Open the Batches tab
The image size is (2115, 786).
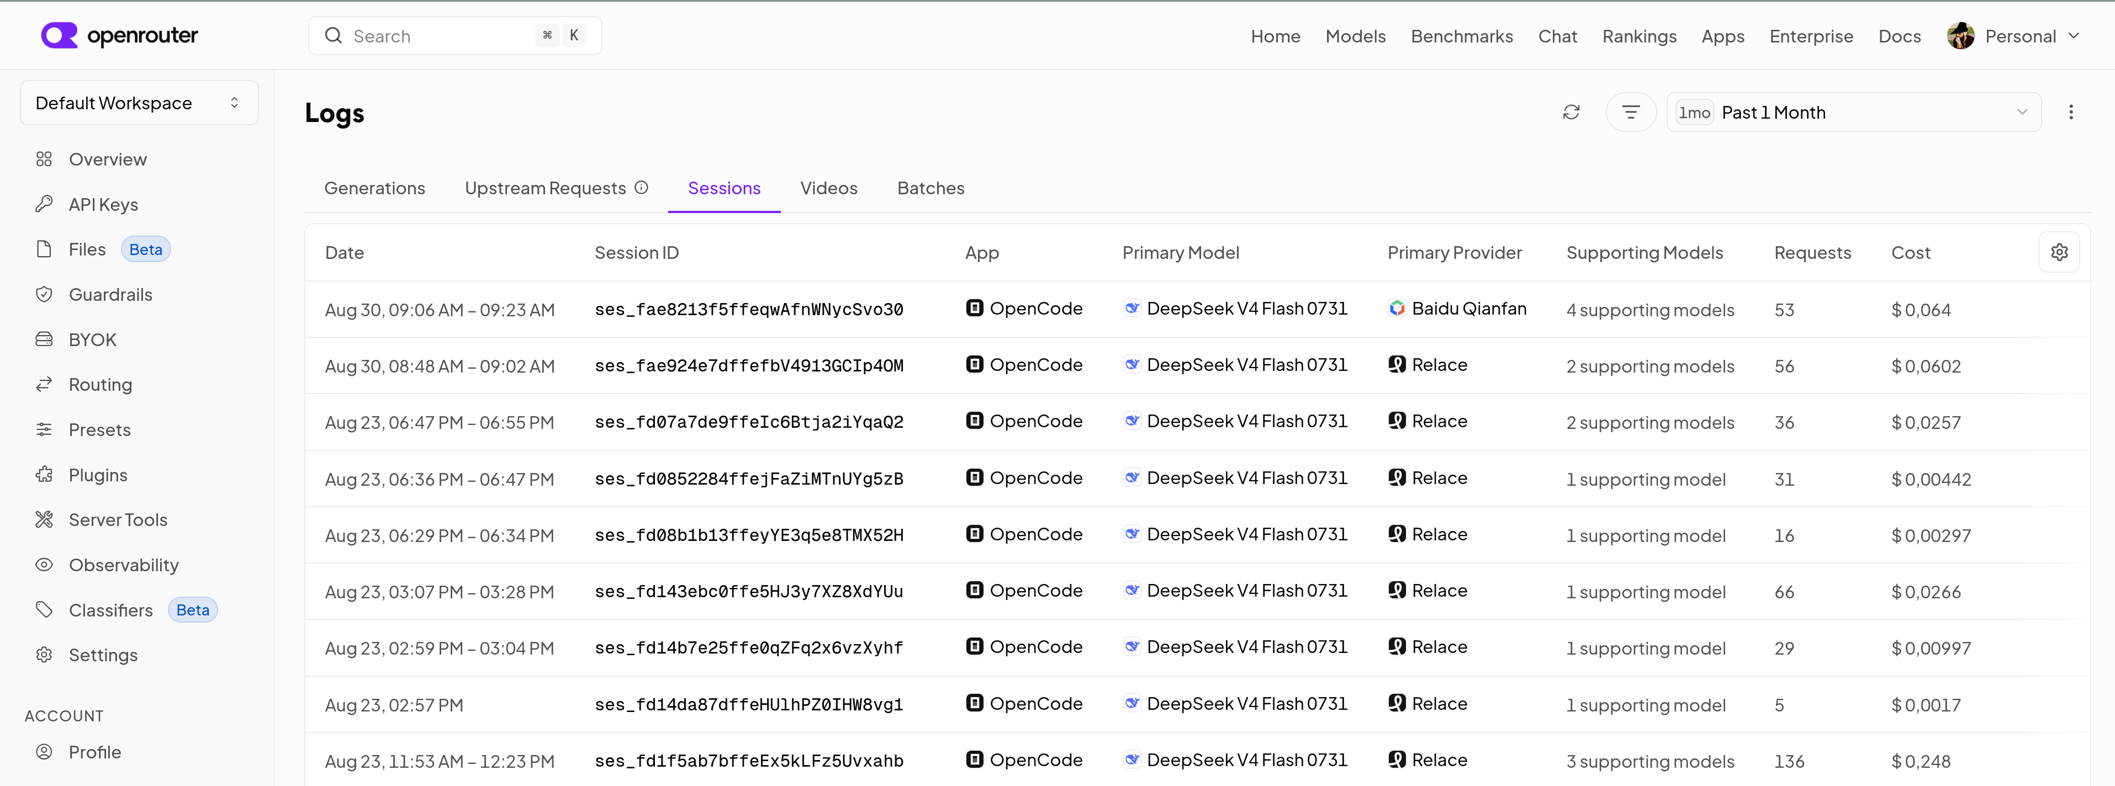(930, 188)
